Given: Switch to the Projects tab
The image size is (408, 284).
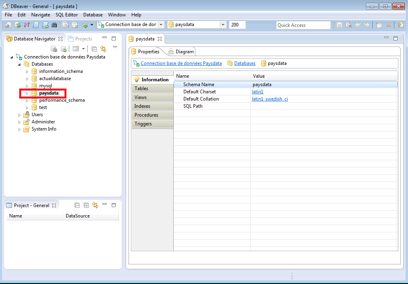Looking at the screenshot, I should coord(80,39).
